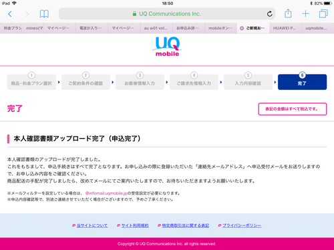This screenshot has height=250, width=334.
Task: Open the 特定商取引法に関する表記 link
Action: pyautogui.click(x=185, y=225)
